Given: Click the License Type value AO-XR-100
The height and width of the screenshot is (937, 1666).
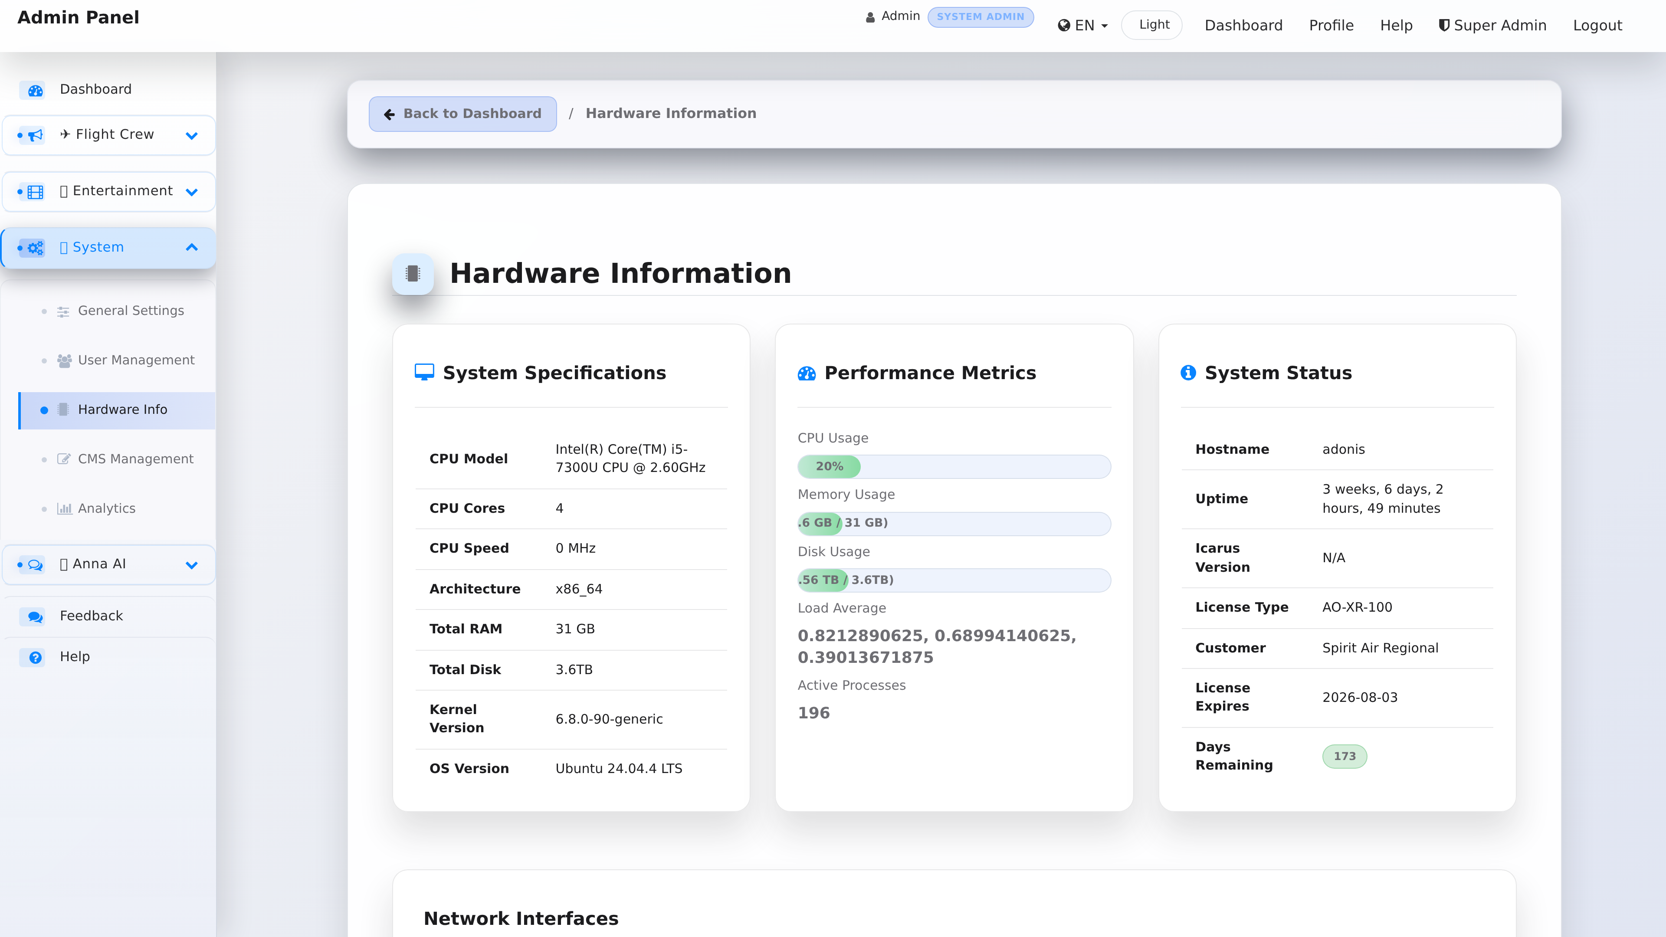Looking at the screenshot, I should tap(1357, 608).
